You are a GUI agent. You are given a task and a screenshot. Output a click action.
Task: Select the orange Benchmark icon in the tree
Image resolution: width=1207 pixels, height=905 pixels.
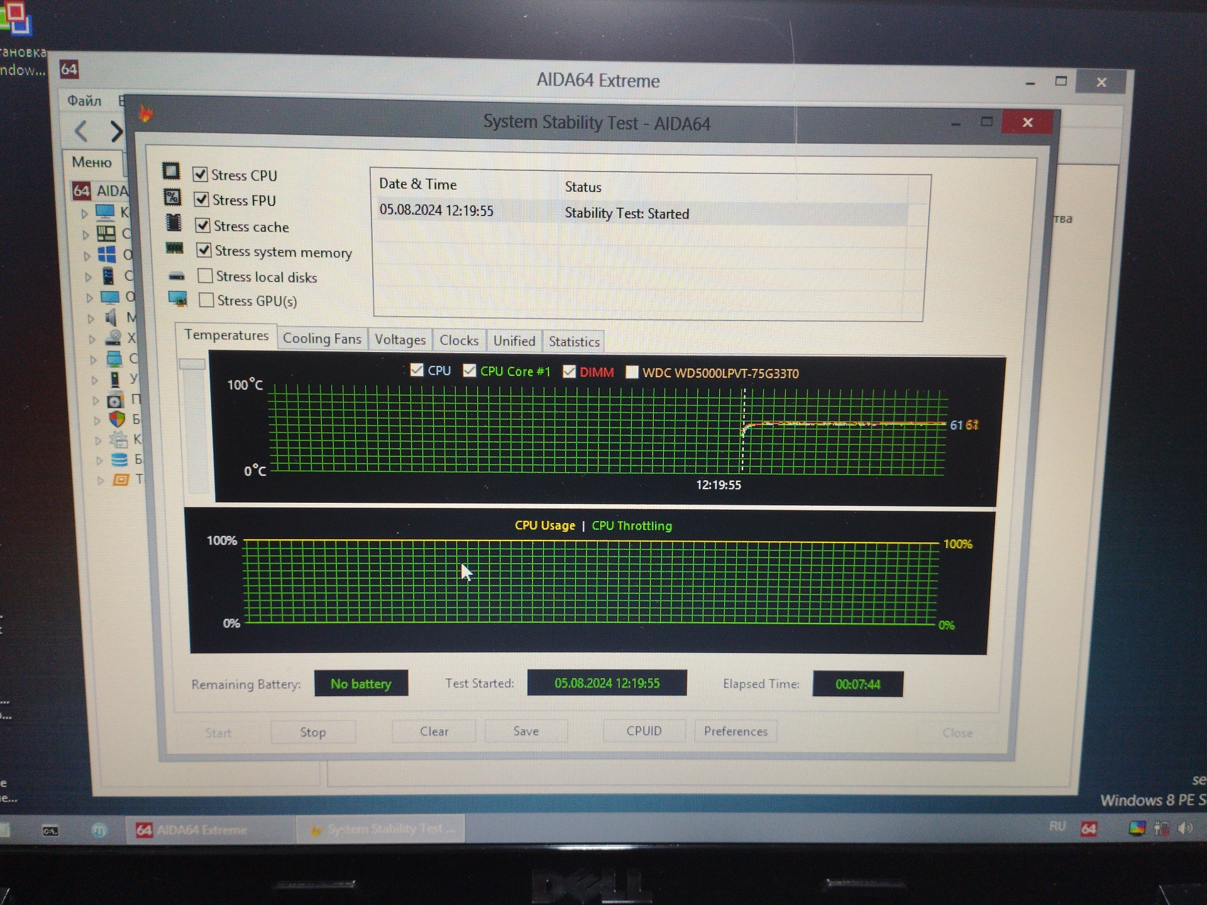pos(121,480)
